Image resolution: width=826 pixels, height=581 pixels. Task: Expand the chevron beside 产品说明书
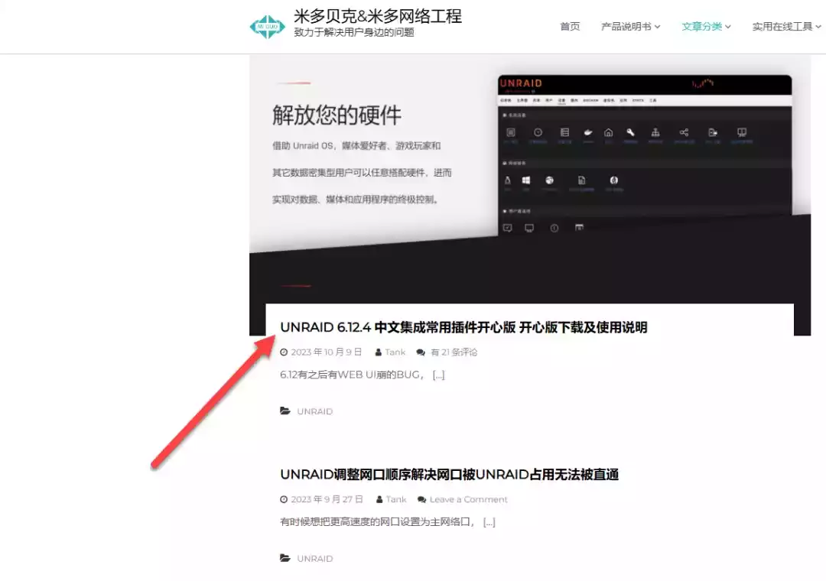point(657,27)
